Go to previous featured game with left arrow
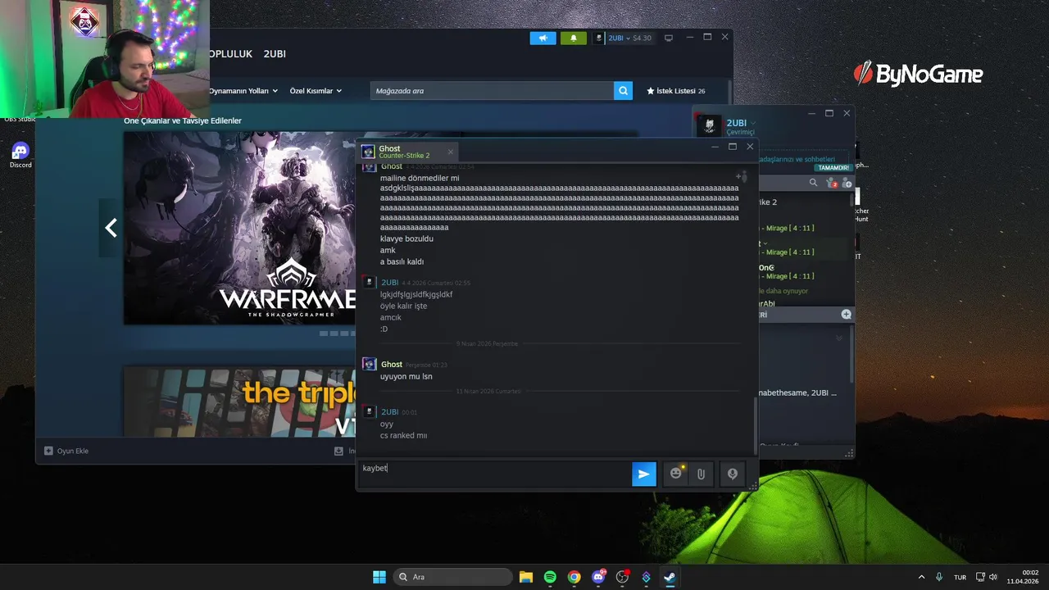This screenshot has width=1049, height=590. pos(111,228)
